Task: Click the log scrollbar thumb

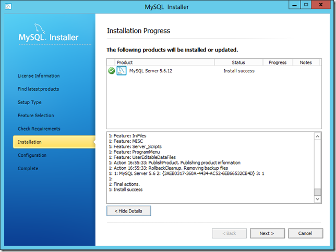Action: [317, 192]
